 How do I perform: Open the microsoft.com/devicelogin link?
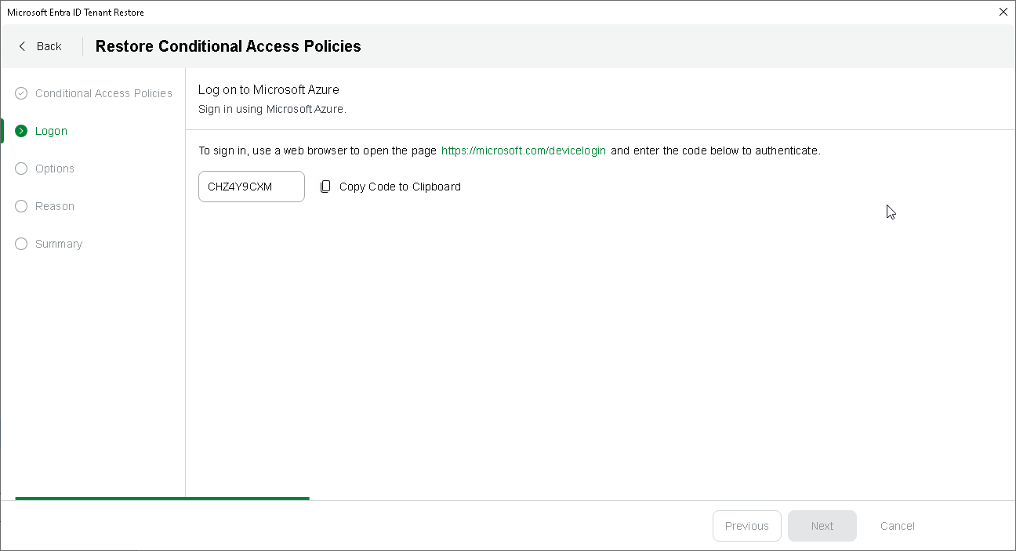(x=523, y=150)
